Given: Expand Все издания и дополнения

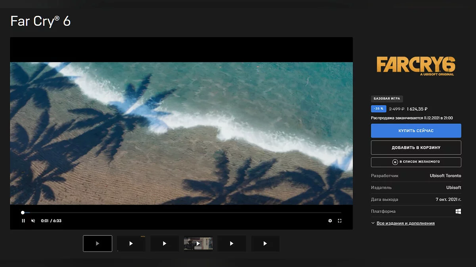Looking at the screenshot, I should [x=403, y=223].
